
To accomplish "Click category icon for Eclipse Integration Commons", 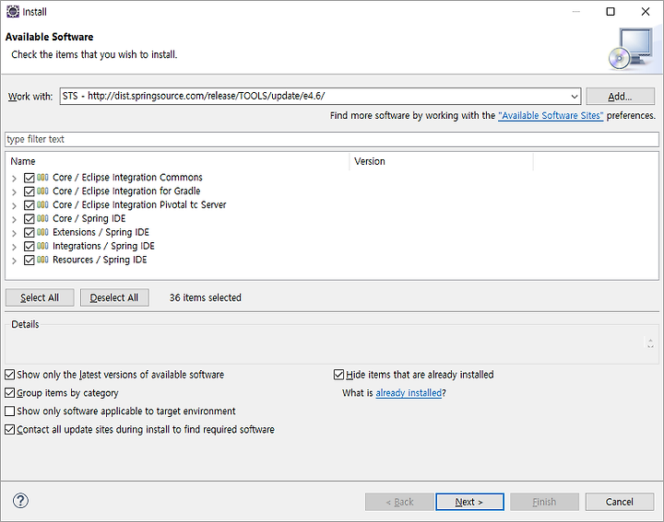I will 42,178.
